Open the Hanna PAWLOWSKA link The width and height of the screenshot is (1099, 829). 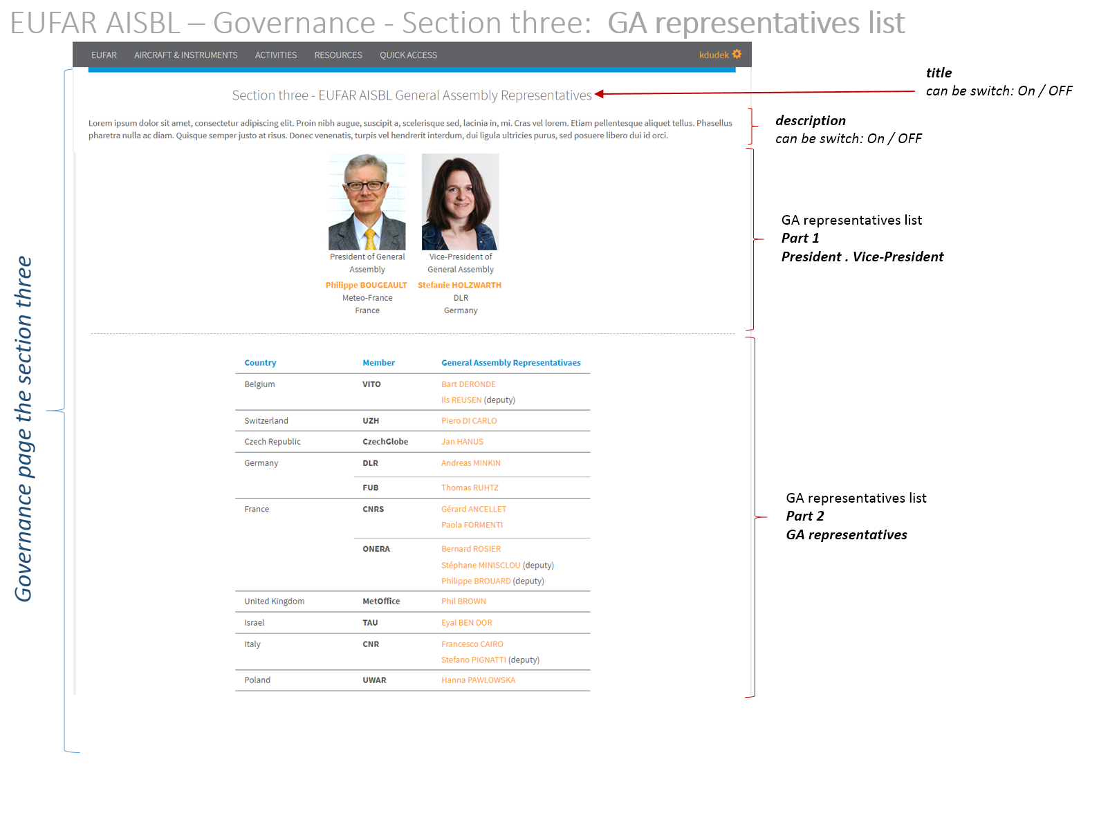tap(478, 680)
